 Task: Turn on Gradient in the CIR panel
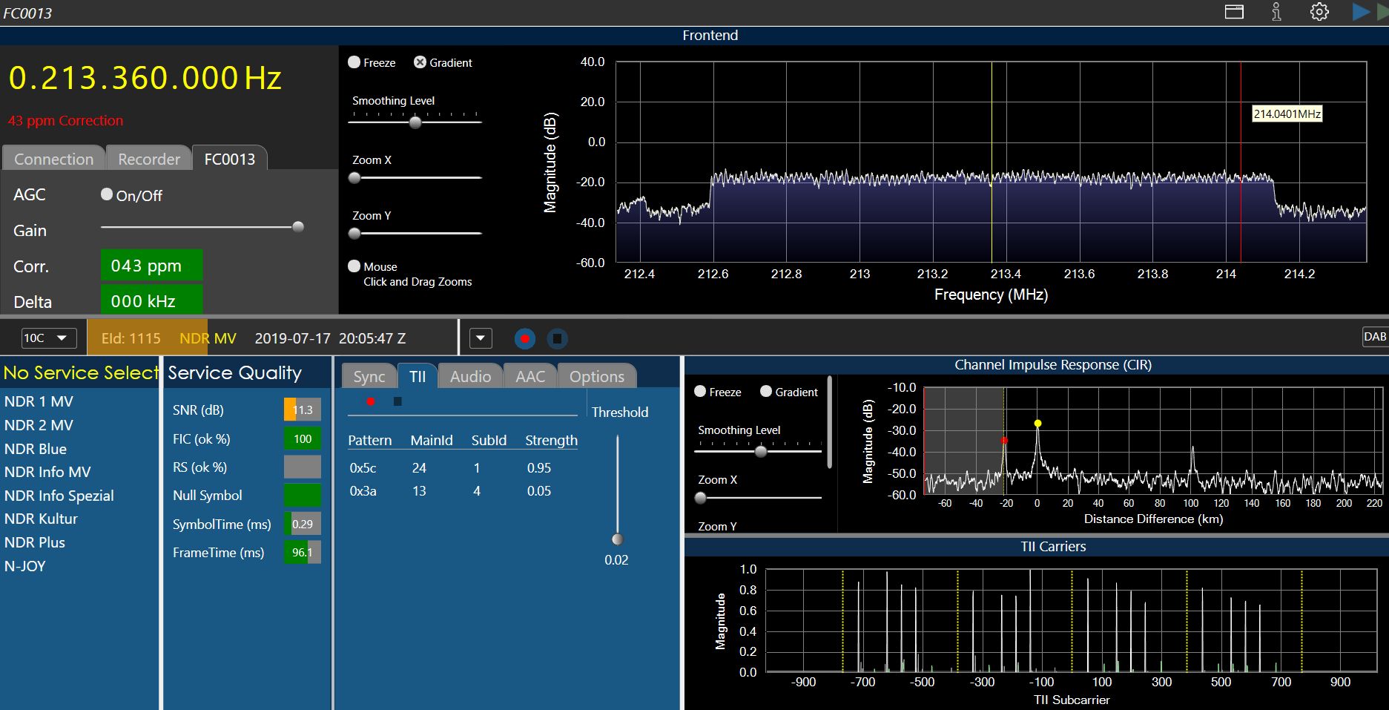coord(766,392)
